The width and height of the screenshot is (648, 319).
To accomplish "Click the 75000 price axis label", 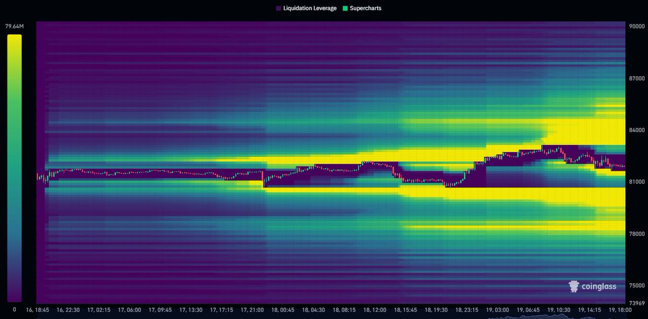I will (x=637, y=286).
